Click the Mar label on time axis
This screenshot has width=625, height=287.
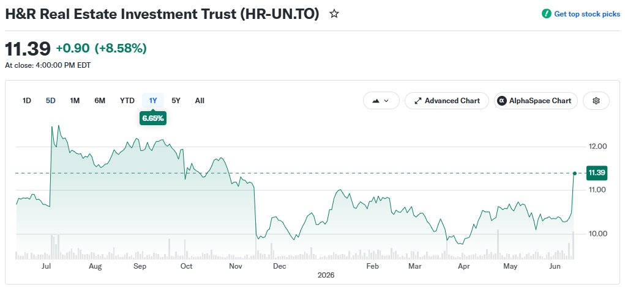(x=415, y=266)
